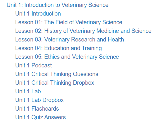156x121 pixels.
Task: Open Unit 1 Critical Thinking Questions
Action: [x=57, y=74]
